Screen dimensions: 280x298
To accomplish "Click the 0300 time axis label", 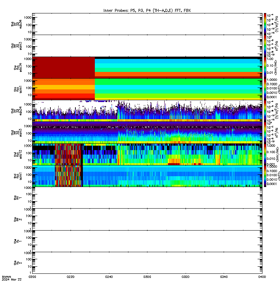I will [x=147, y=277].
